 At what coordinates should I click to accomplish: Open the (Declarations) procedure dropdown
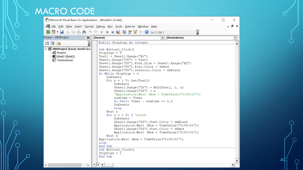pos(235,38)
